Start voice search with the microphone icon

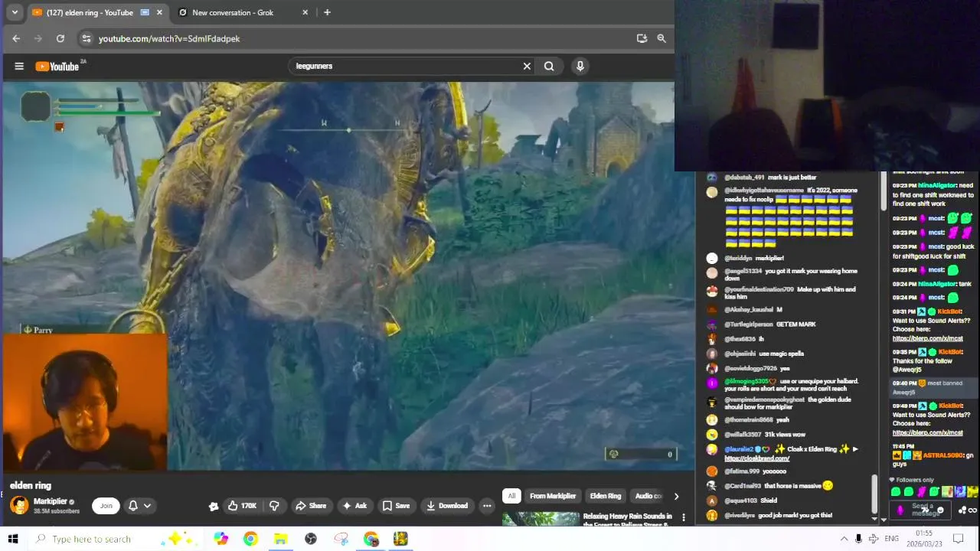[x=580, y=66]
